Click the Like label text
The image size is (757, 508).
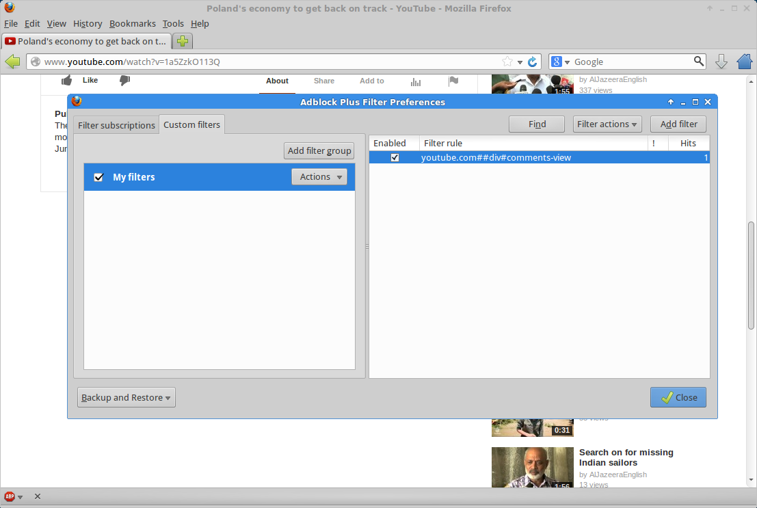click(x=90, y=80)
